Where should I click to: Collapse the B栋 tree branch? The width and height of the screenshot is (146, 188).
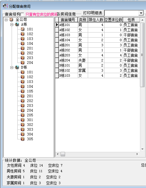click(12, 68)
